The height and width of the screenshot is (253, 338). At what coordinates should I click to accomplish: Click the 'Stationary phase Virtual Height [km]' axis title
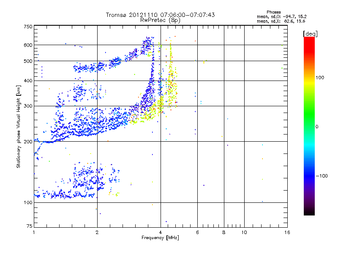pos(19,126)
